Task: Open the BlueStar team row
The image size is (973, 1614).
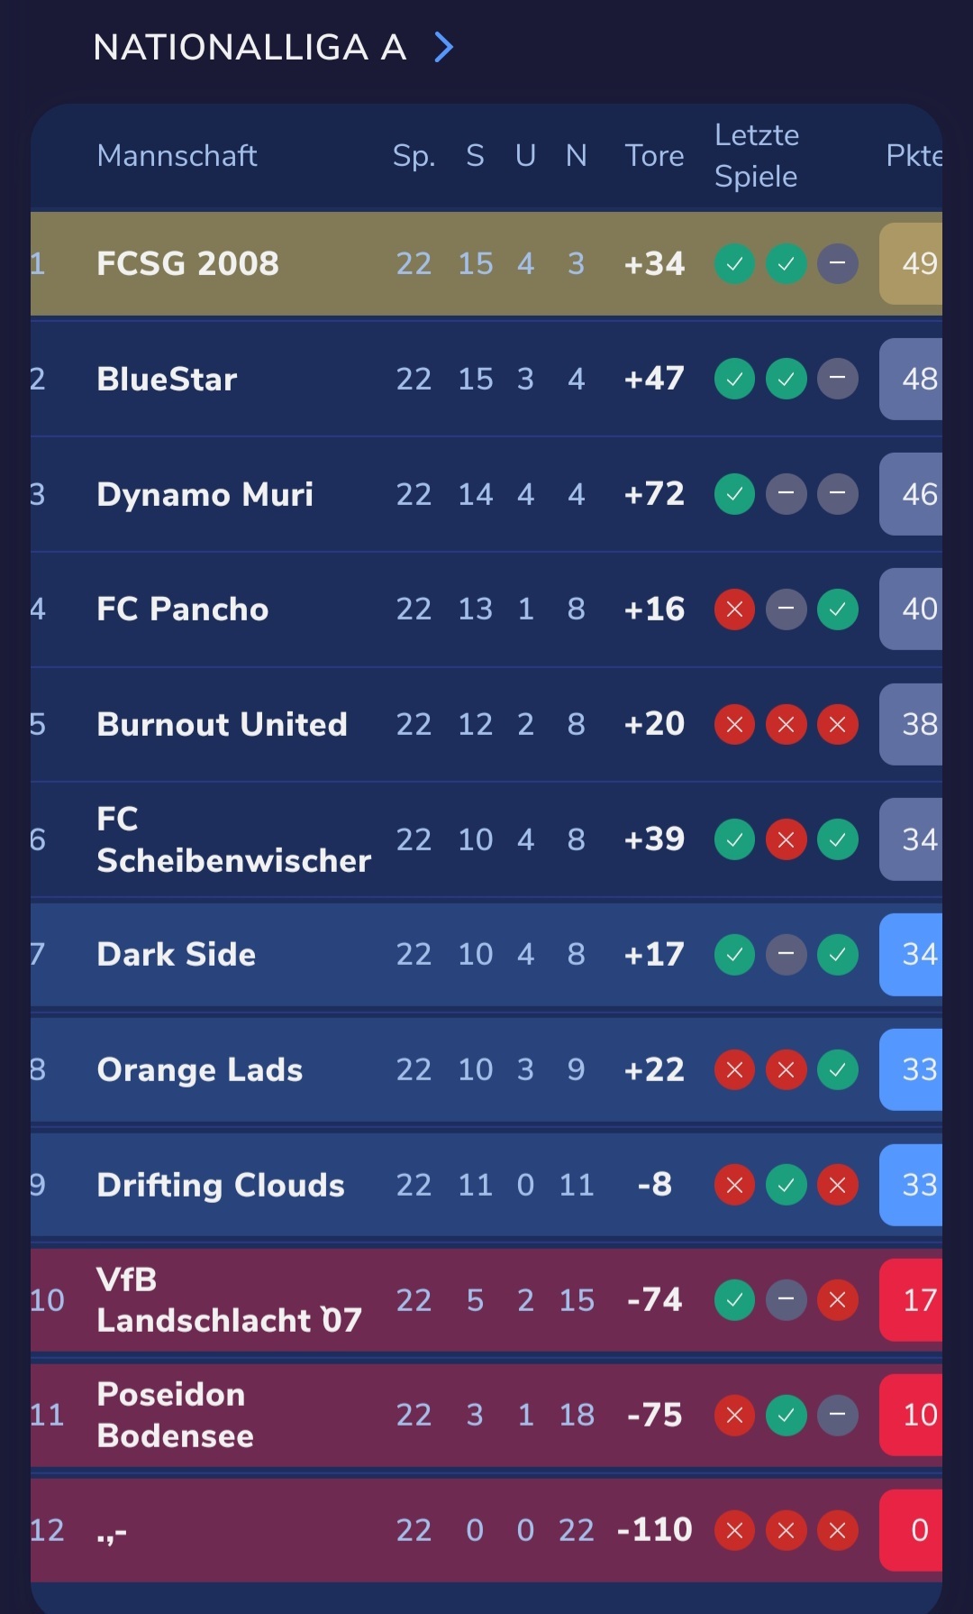Action: click(486, 379)
